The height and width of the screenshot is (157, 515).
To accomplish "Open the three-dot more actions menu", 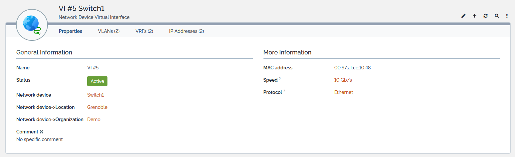I will pyautogui.click(x=507, y=16).
